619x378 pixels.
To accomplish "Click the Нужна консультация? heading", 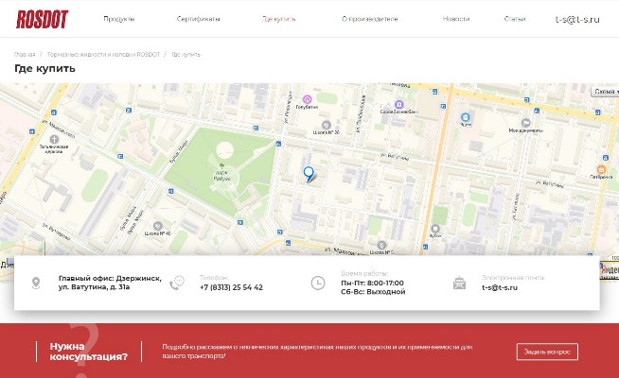I will (x=88, y=352).
